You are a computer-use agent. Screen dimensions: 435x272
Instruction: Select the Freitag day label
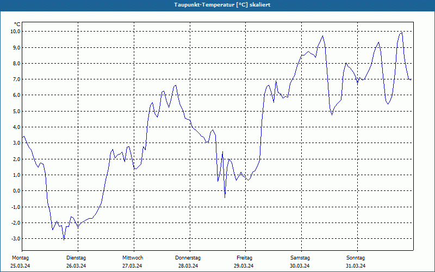244,258
